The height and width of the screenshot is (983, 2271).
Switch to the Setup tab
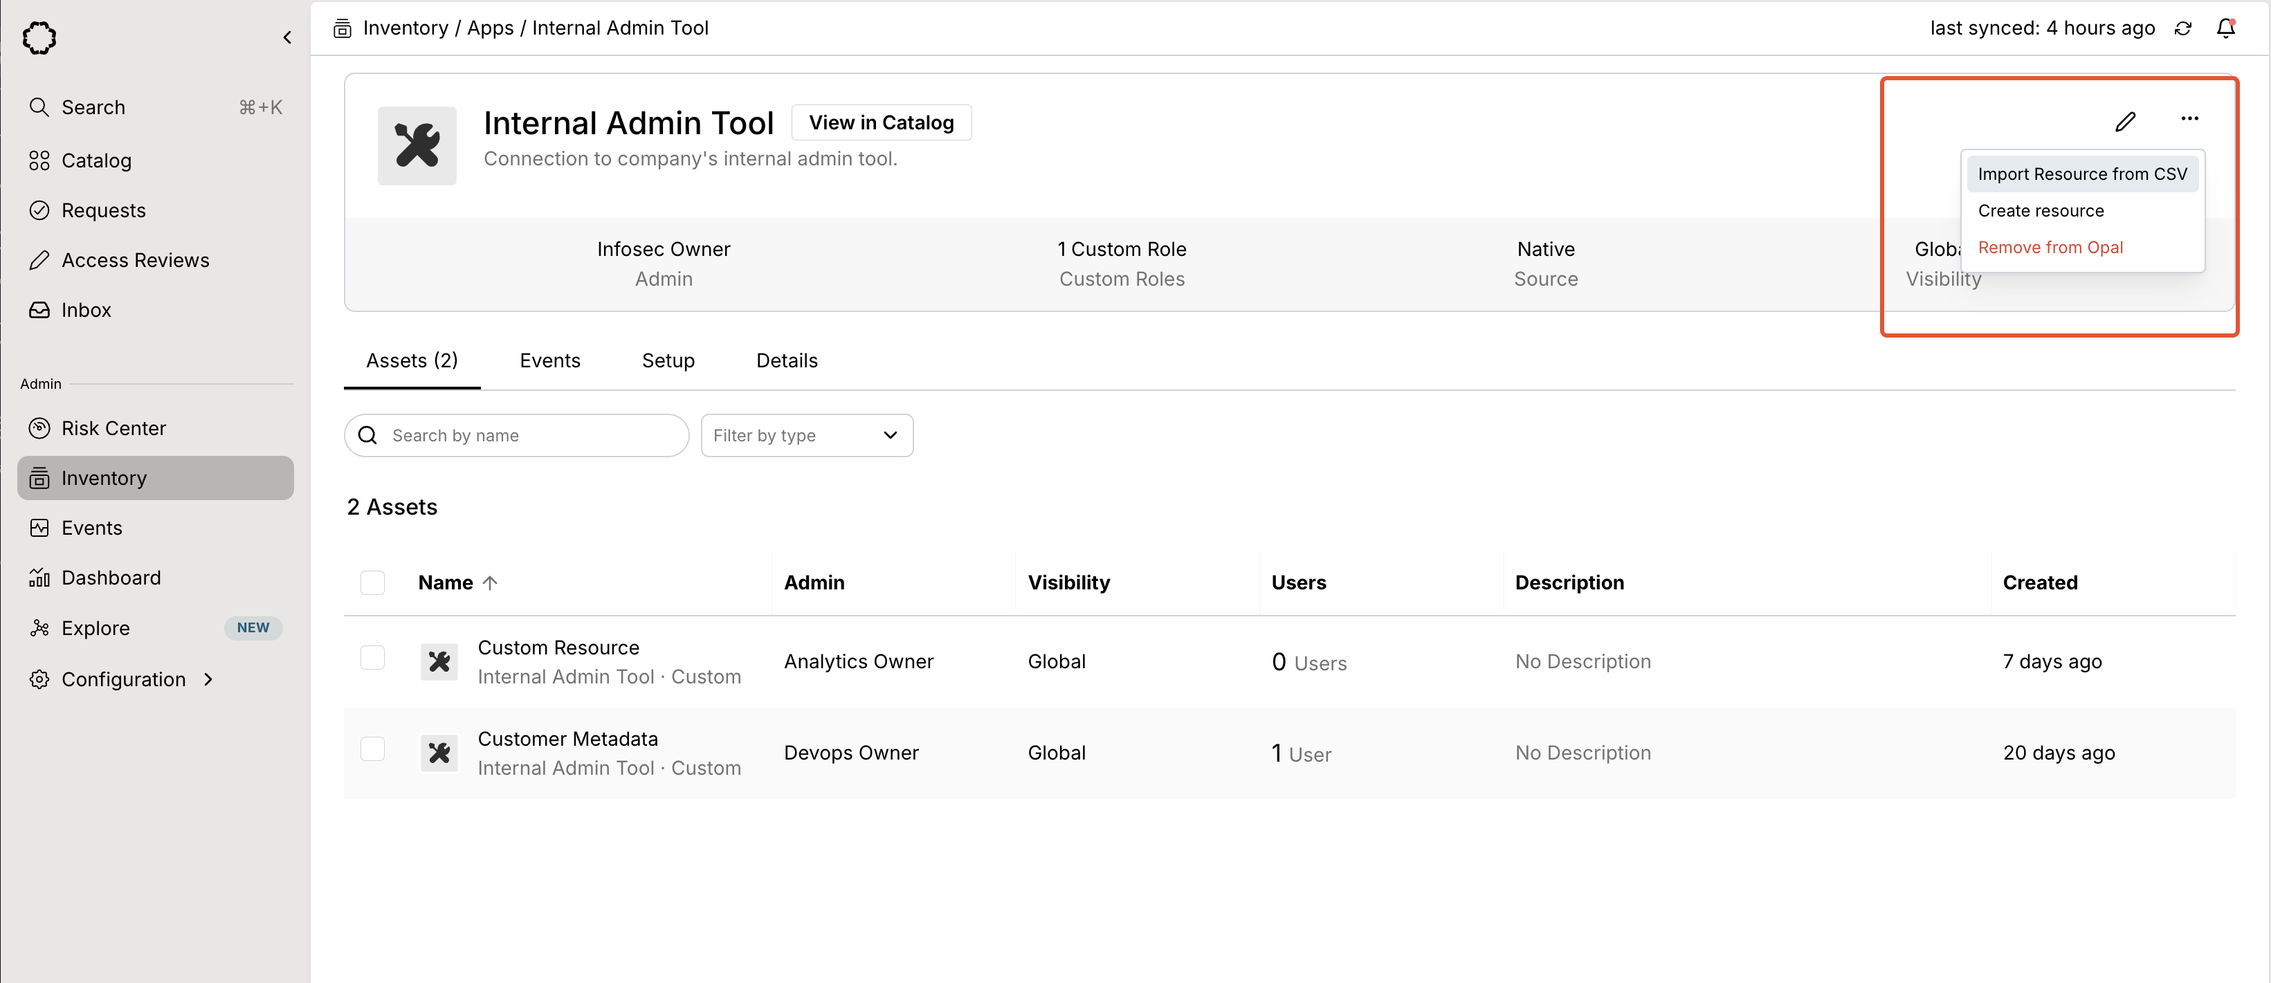click(667, 360)
